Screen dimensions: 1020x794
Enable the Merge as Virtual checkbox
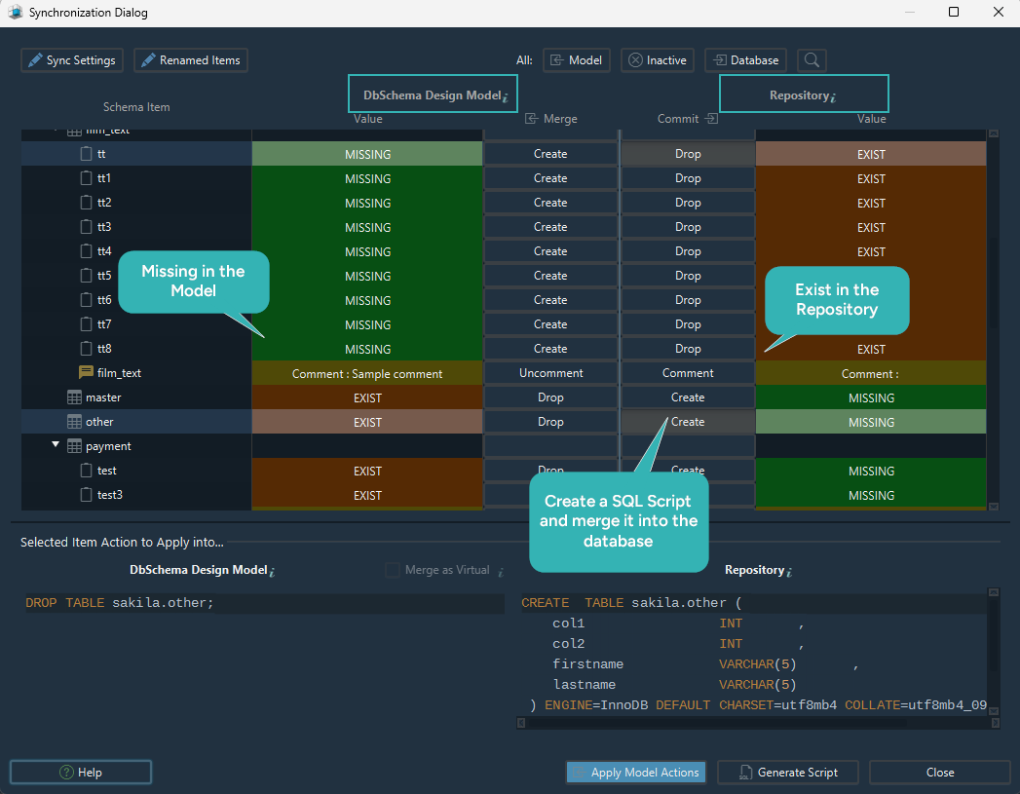393,570
